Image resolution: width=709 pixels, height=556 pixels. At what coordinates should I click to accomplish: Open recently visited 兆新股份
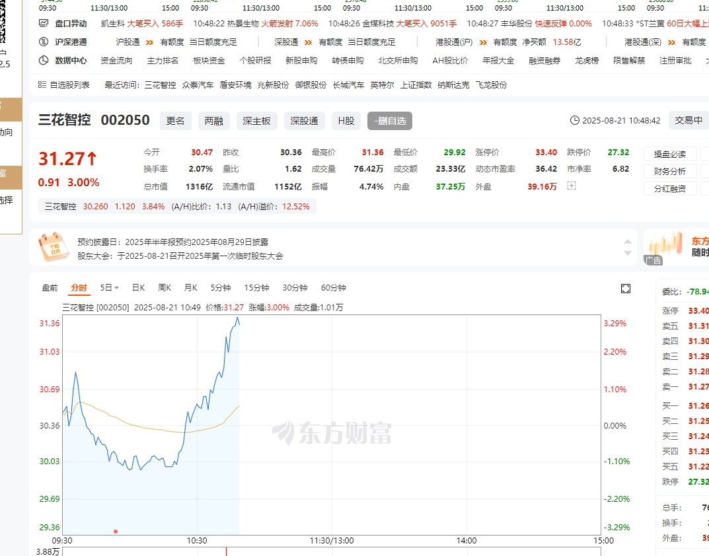tap(273, 85)
